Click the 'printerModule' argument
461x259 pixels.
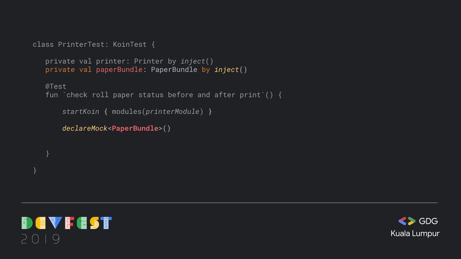click(x=172, y=112)
